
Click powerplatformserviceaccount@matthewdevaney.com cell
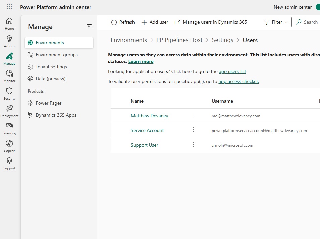pyautogui.click(x=259, y=131)
